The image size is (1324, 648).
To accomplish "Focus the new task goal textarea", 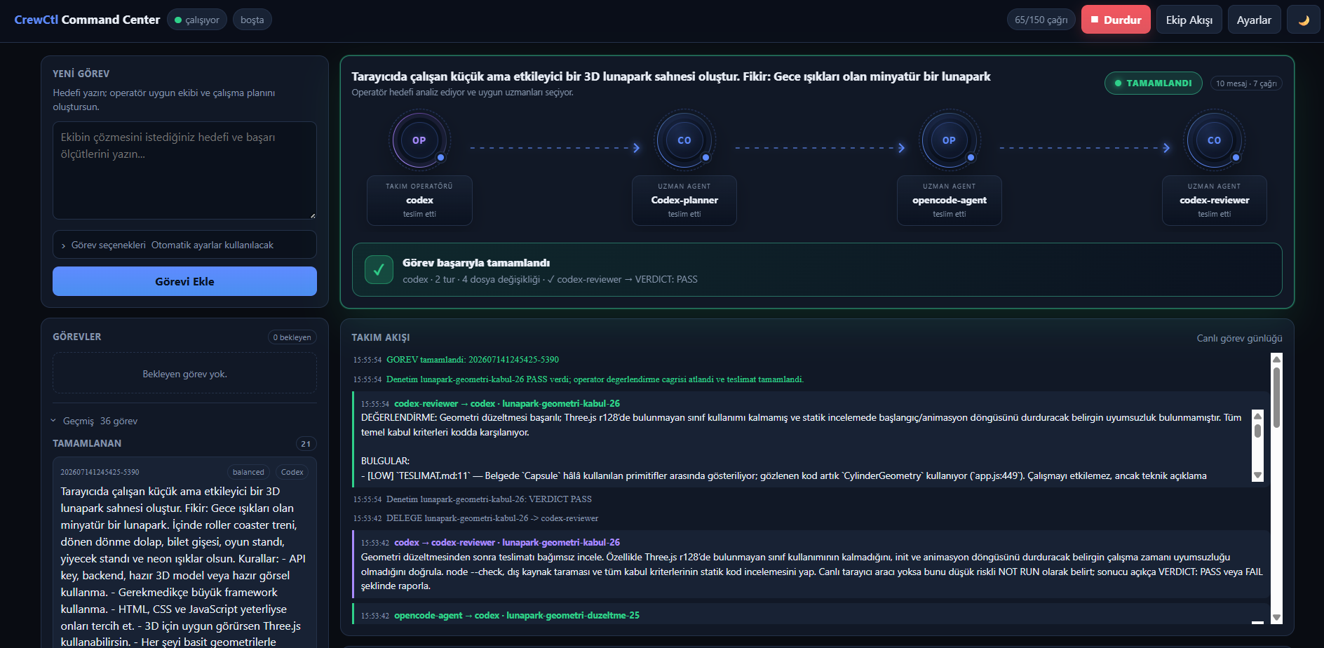I will (184, 170).
